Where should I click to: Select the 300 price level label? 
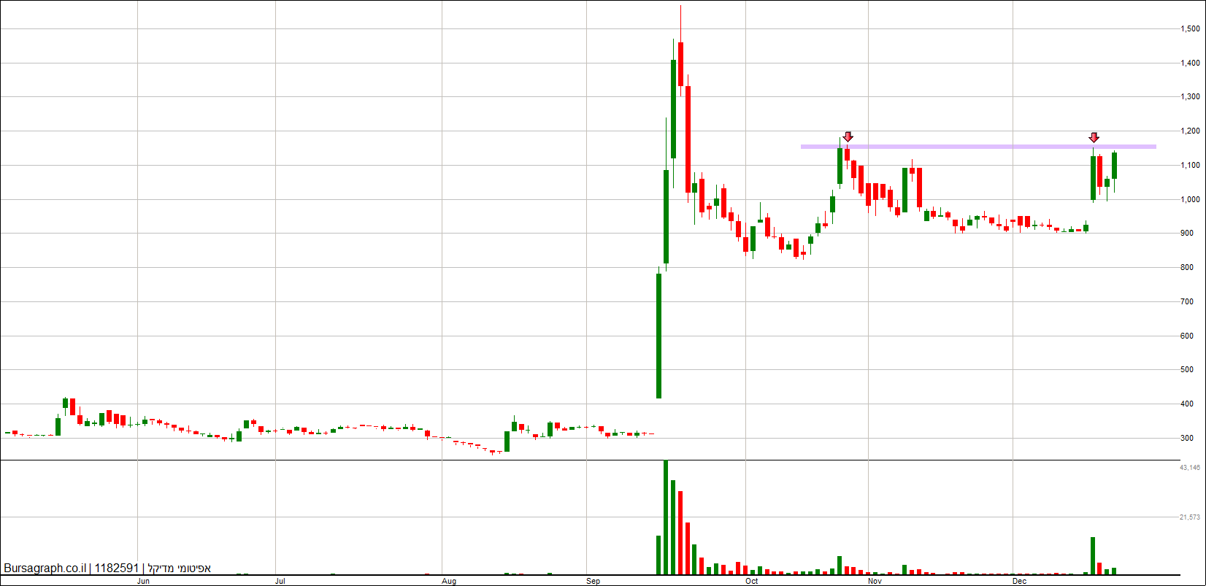tap(1187, 439)
